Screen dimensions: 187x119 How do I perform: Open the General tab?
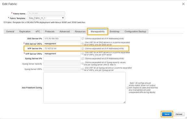[10, 31]
